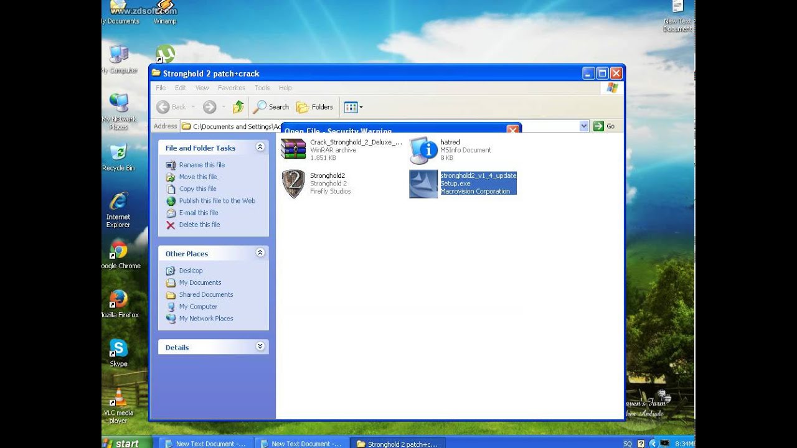
Task: Open Shared Documents in Other Places
Action: [x=206, y=294]
